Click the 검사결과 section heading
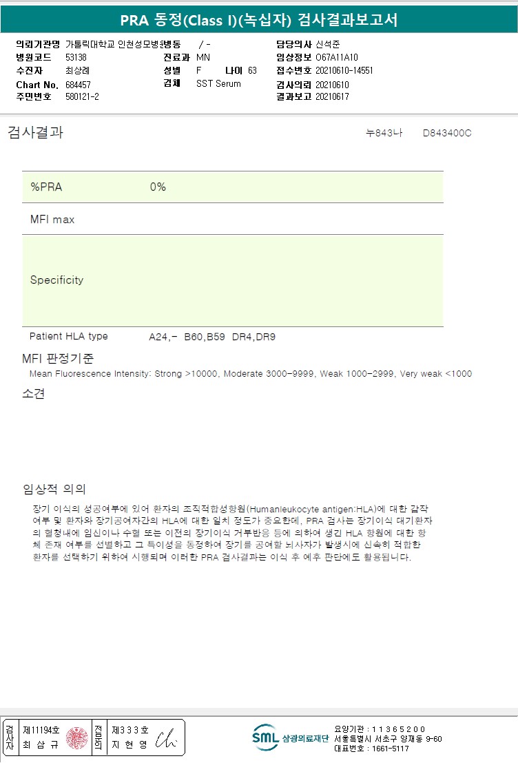The width and height of the screenshot is (518, 763). [x=35, y=132]
